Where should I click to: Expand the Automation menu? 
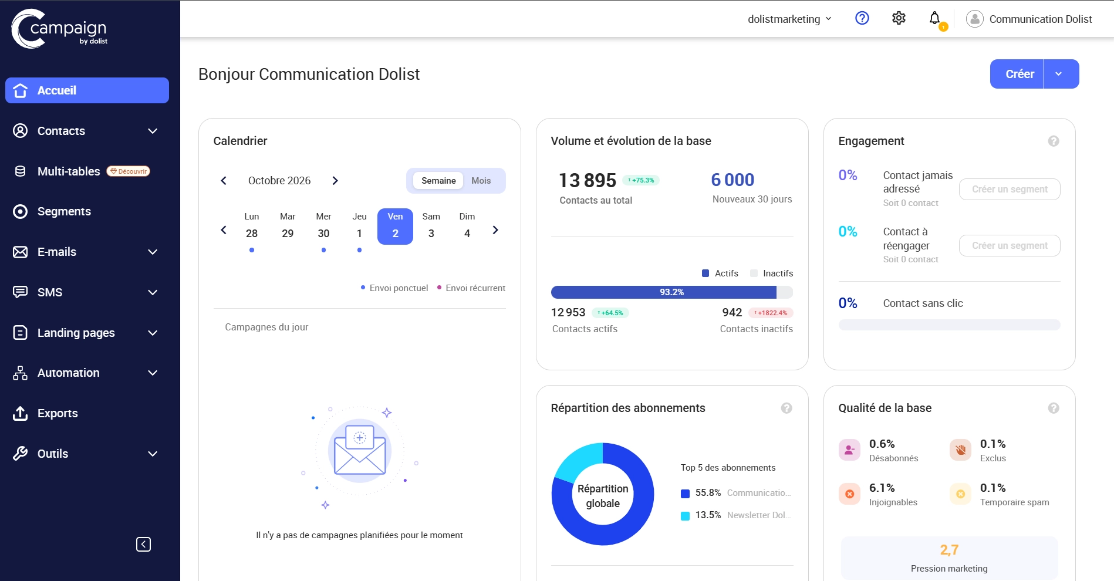[153, 373]
